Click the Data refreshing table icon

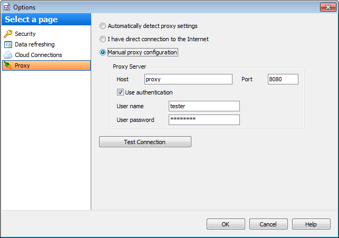[x=8, y=44]
